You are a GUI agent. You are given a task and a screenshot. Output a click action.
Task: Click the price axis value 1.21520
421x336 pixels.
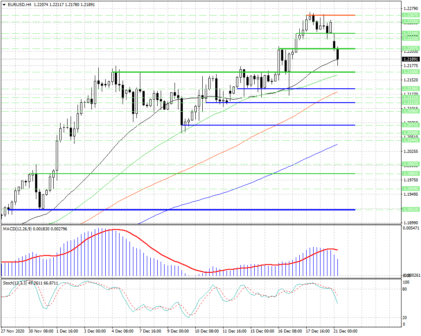(x=411, y=80)
